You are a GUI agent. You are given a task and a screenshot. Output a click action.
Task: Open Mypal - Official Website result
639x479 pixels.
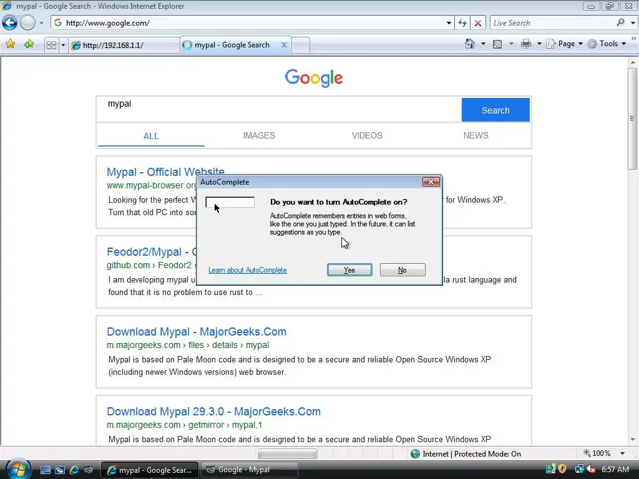165,172
